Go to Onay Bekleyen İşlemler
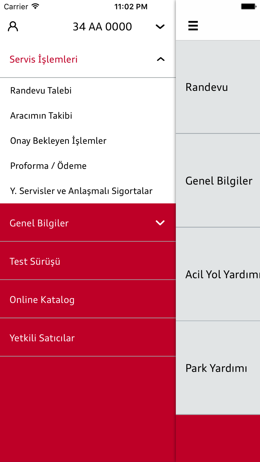Image resolution: width=260 pixels, height=462 pixels. pos(58,141)
